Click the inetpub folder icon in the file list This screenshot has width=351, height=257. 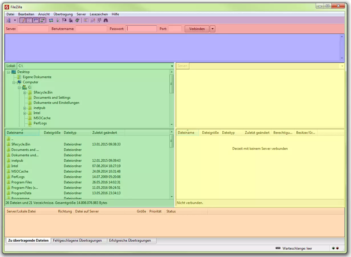point(9,161)
